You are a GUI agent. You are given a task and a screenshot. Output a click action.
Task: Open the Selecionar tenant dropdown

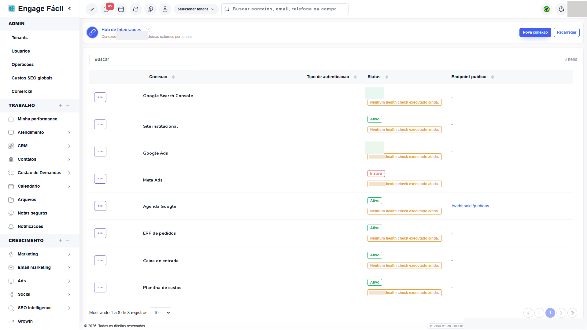pyautogui.click(x=196, y=9)
